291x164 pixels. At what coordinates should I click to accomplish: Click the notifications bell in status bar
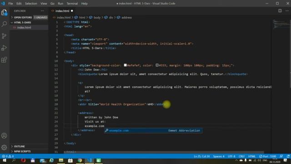click(x=288, y=156)
